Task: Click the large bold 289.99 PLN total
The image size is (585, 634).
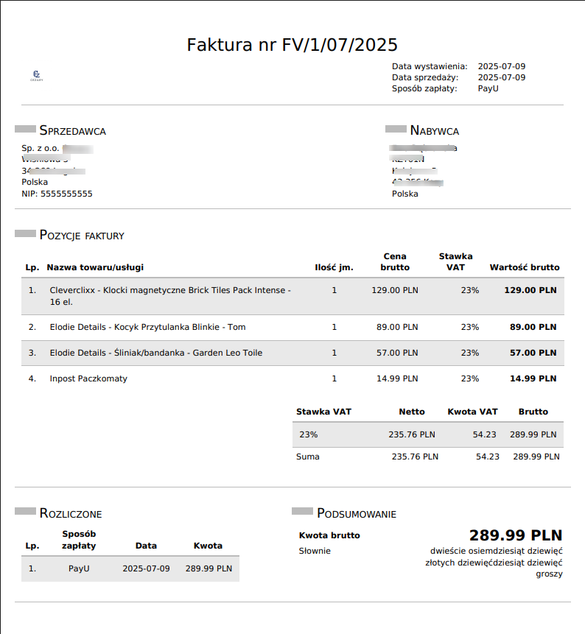Action: 515,535
